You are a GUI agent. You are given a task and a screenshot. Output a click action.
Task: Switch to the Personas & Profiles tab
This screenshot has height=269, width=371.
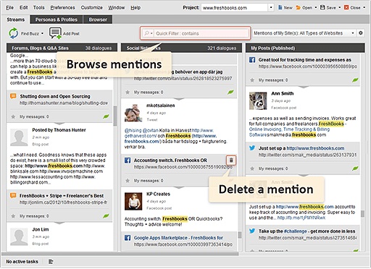[x=57, y=20]
